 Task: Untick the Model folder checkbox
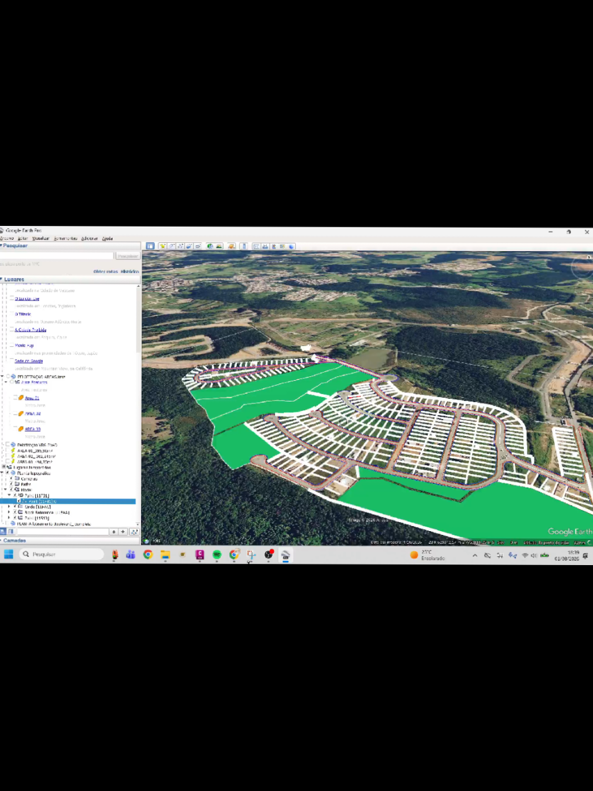tap(11, 490)
